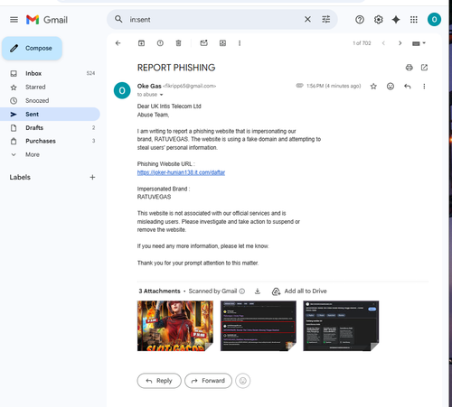This screenshot has height=407, width=452.
Task: Open the Support help icon
Action: click(360, 20)
